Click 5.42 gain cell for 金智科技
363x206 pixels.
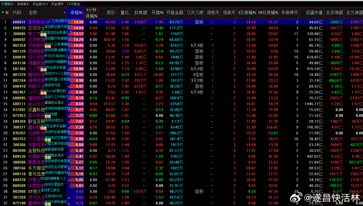point(77,151)
